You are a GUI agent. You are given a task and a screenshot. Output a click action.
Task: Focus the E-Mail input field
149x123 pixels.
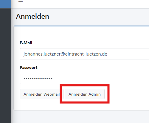(x=84, y=54)
